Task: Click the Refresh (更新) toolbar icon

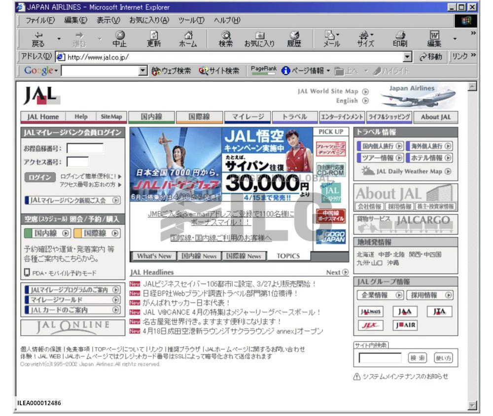Action: pyautogui.click(x=154, y=39)
